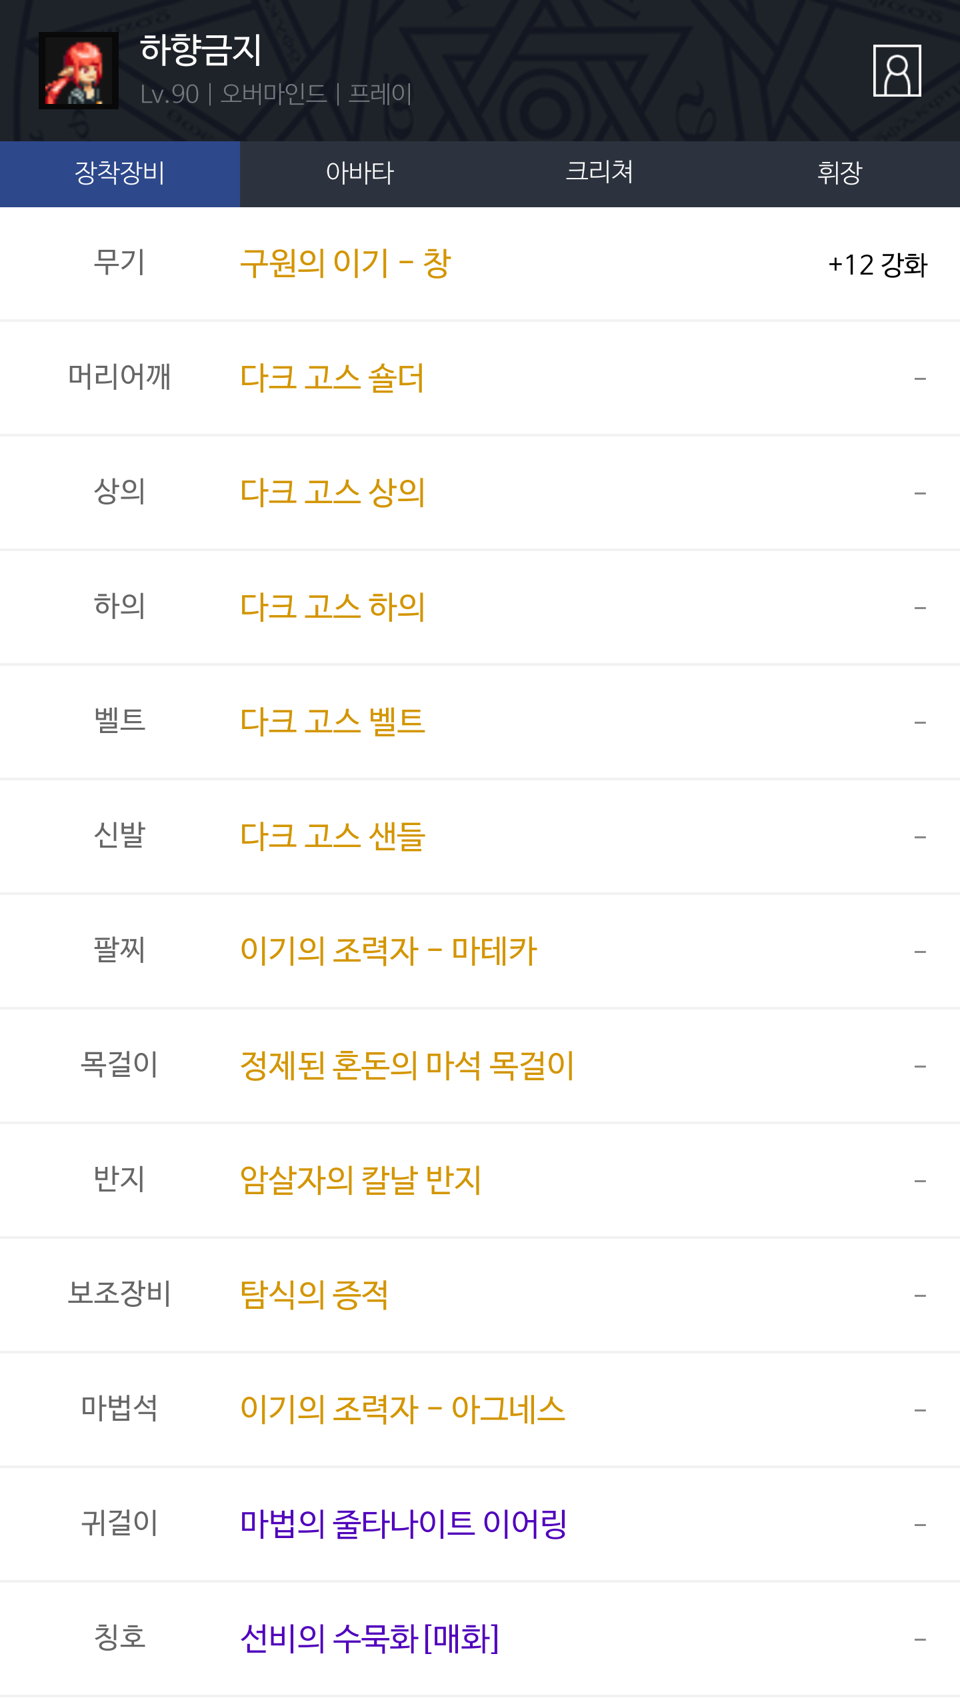Open the ring 암살자의 칼날 반지
This screenshot has height=1706, width=960.
point(360,1181)
